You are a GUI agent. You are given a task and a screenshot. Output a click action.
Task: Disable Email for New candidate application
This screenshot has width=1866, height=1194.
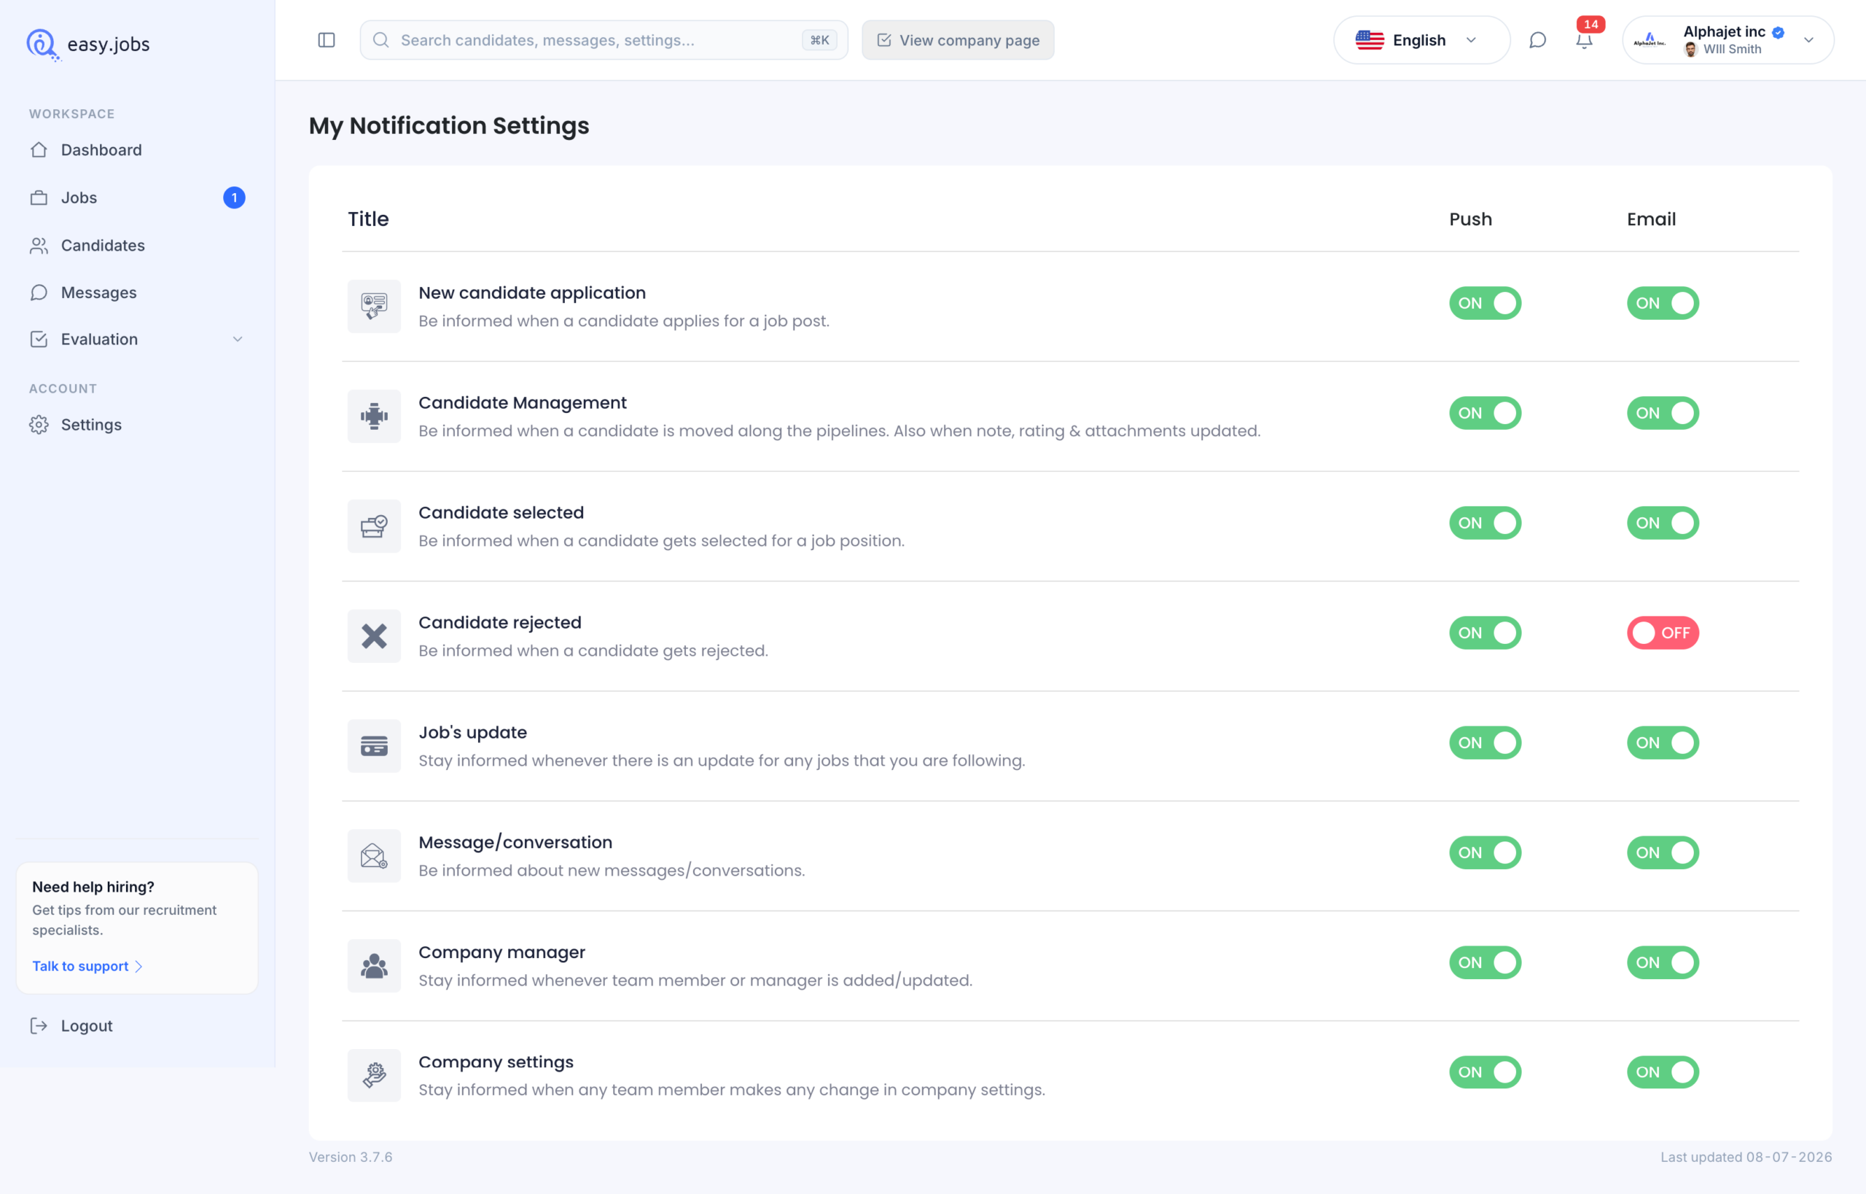coord(1663,303)
